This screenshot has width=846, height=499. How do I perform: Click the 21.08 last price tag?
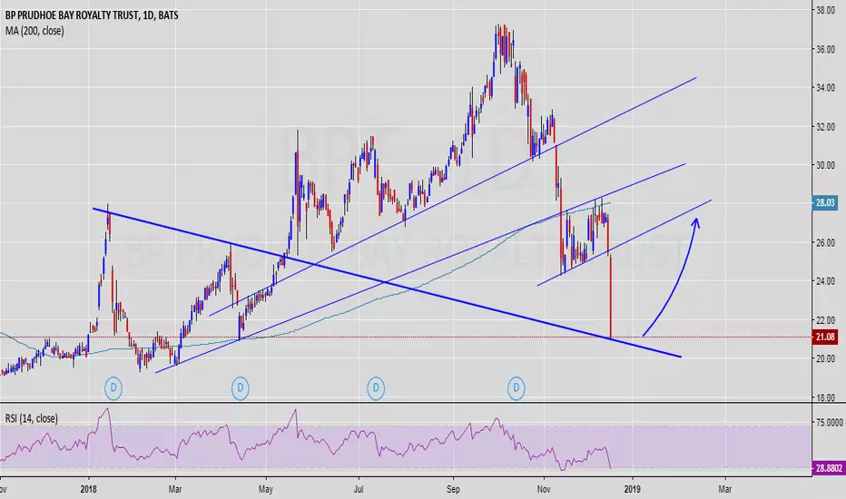click(825, 338)
